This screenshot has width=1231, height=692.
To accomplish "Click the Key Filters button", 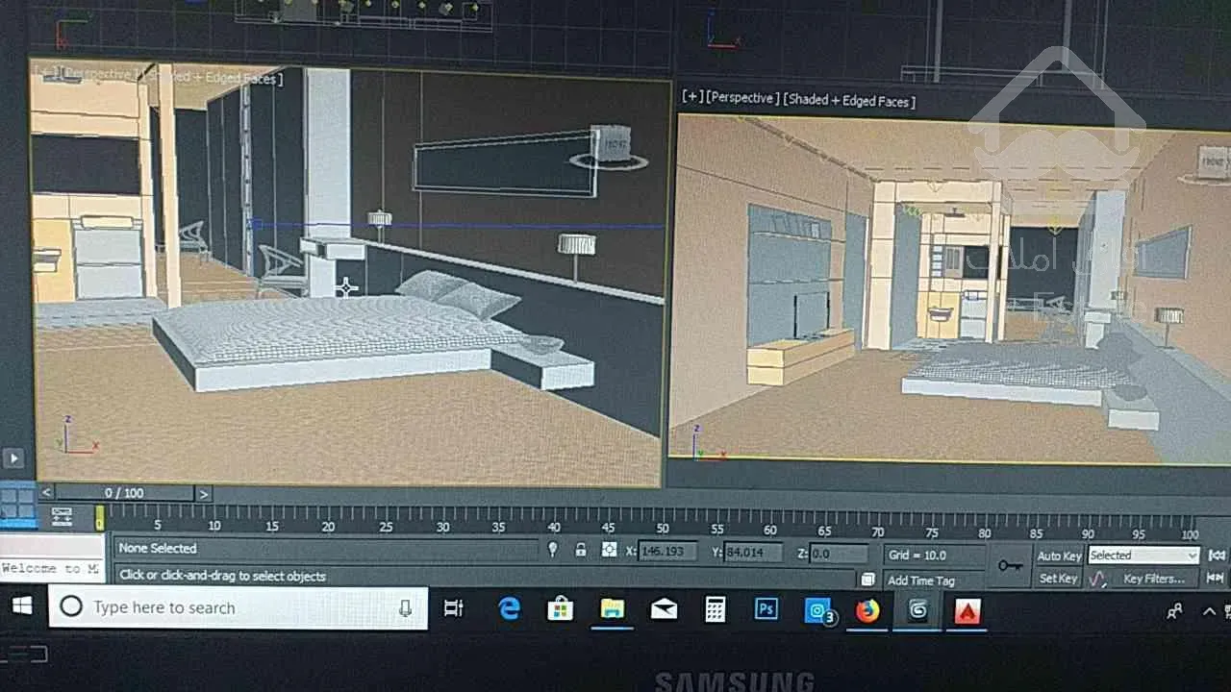I will point(1154,579).
